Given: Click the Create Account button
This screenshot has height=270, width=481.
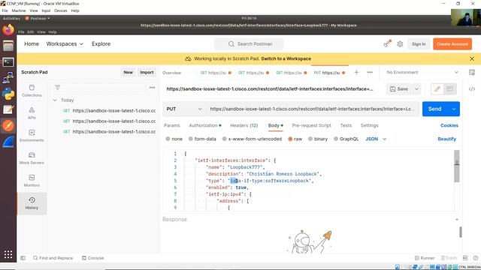Looking at the screenshot, I should coord(452,44).
